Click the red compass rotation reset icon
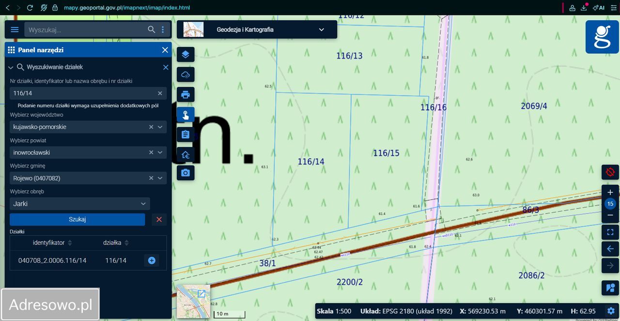 tap(610, 172)
